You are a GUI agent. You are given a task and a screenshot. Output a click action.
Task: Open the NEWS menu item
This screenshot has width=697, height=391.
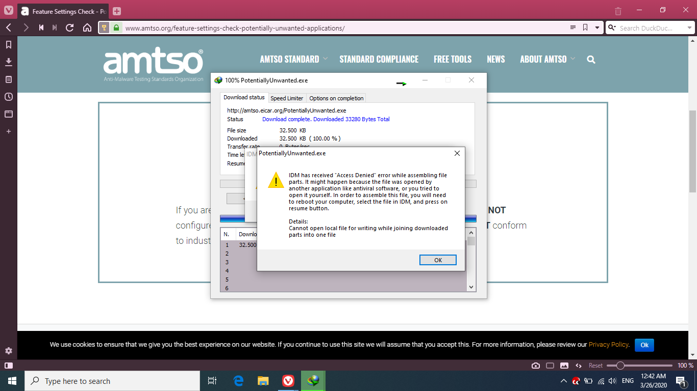pos(496,60)
